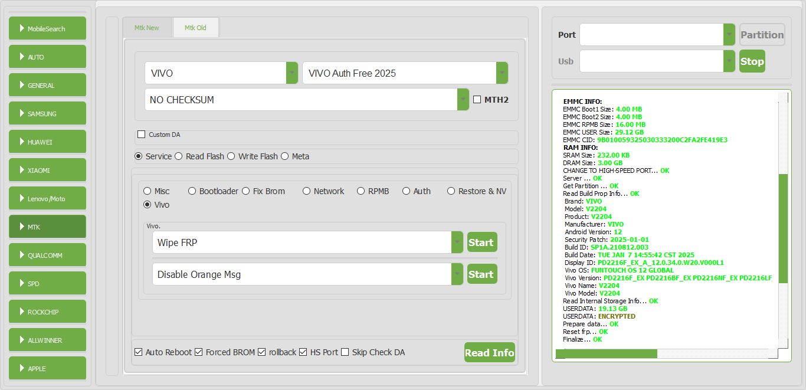This screenshot has height=390, width=806.
Task: Click the EMMC CID value in the log
Action: pos(662,140)
